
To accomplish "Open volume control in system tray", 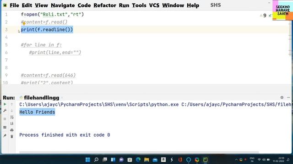I will pos(264,160).
